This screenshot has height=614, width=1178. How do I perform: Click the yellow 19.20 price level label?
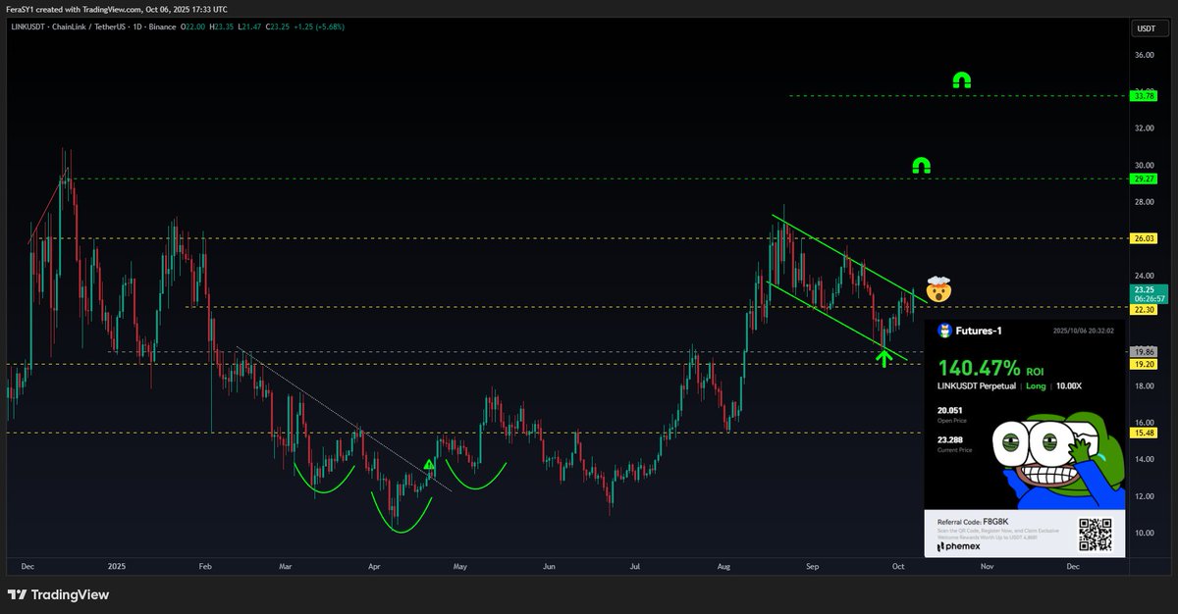coord(1145,363)
